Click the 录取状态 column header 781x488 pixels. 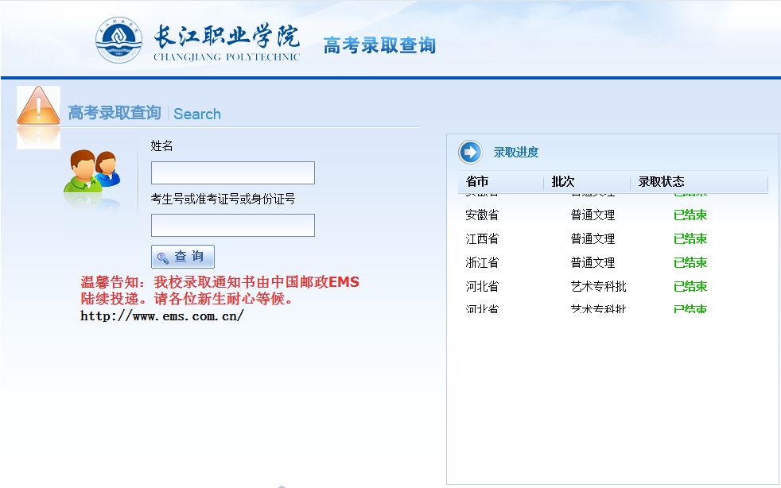pos(661,182)
